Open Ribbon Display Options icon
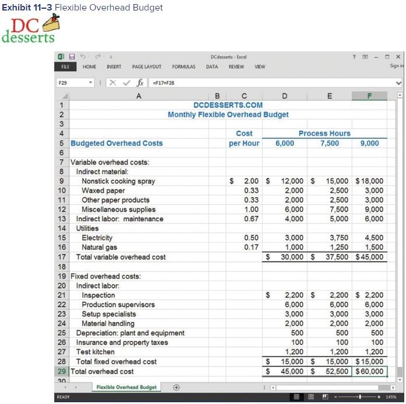Image resolution: width=406 pixels, height=404 pixels. pos(365,57)
